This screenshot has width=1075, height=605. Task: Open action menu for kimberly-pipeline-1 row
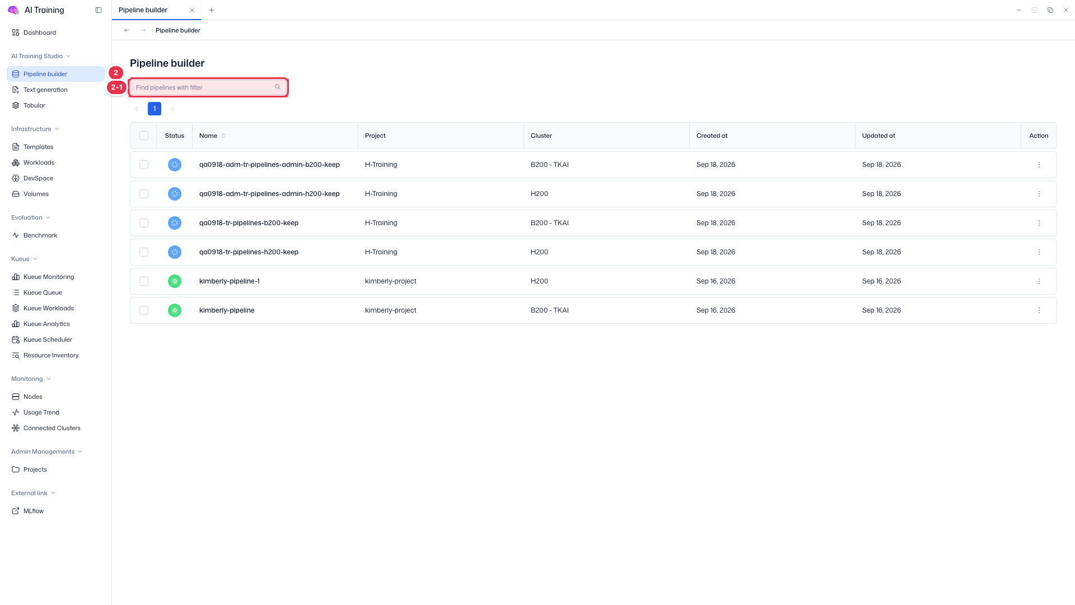(1039, 281)
